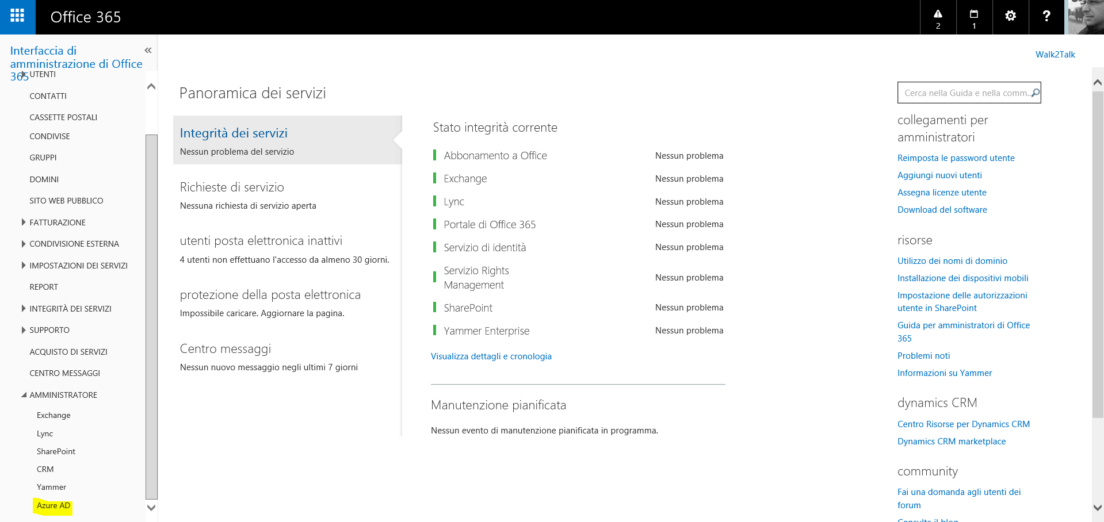
Task: Open CONDIVISE in the navigation
Action: (49, 136)
